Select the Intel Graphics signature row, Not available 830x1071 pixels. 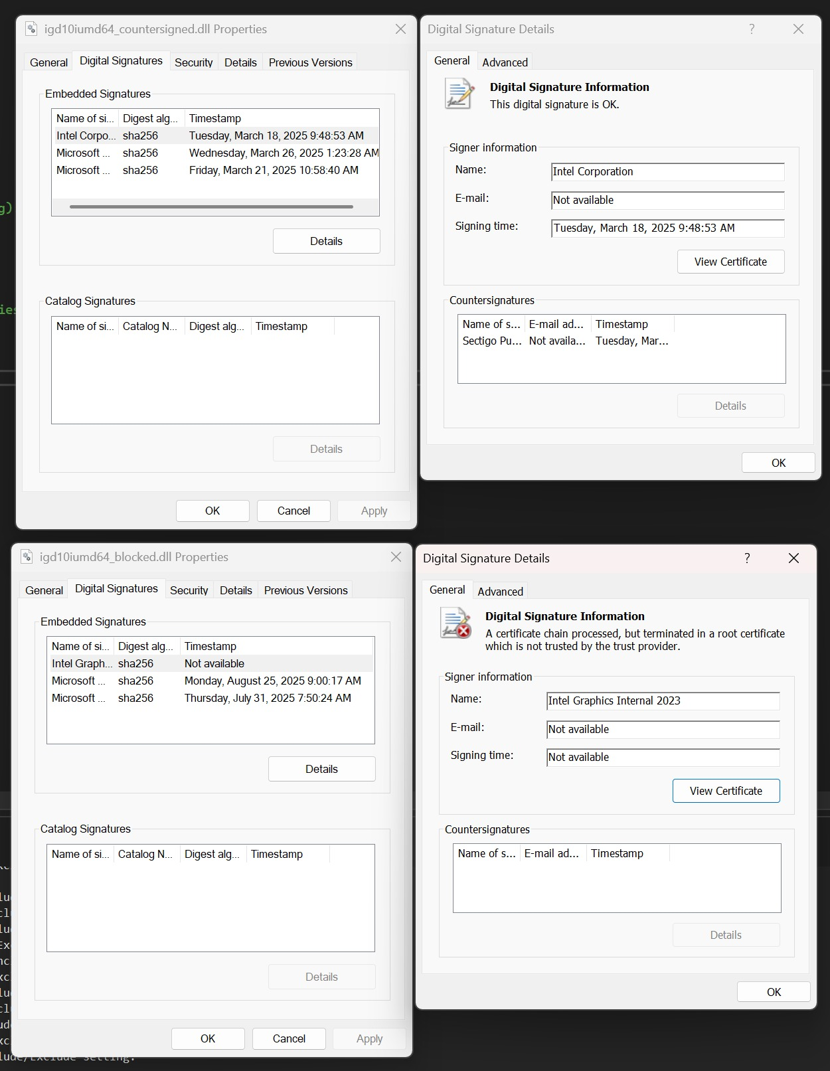tap(210, 663)
